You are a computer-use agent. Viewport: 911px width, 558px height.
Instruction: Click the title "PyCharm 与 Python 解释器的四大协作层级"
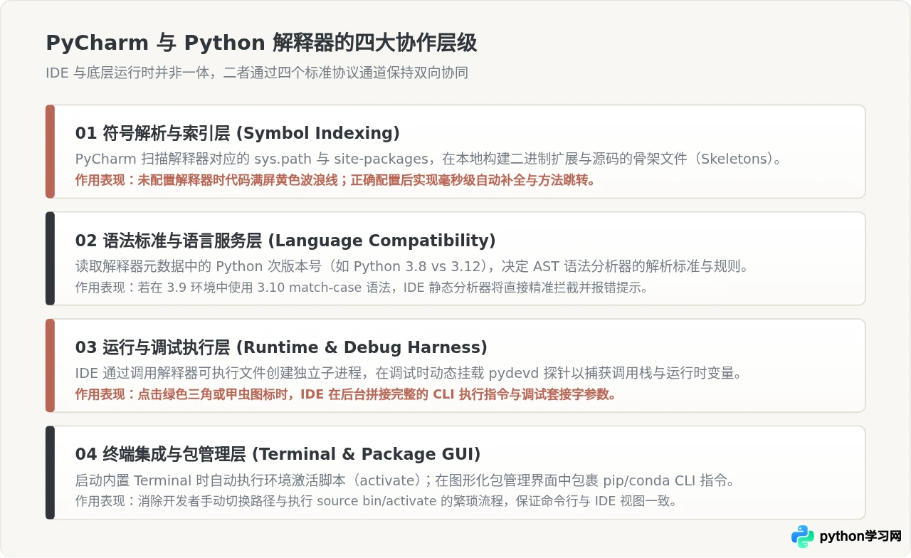(261, 43)
